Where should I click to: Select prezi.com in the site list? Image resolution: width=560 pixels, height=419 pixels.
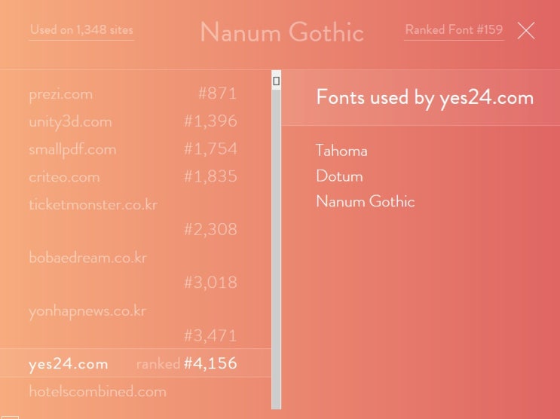(x=61, y=94)
